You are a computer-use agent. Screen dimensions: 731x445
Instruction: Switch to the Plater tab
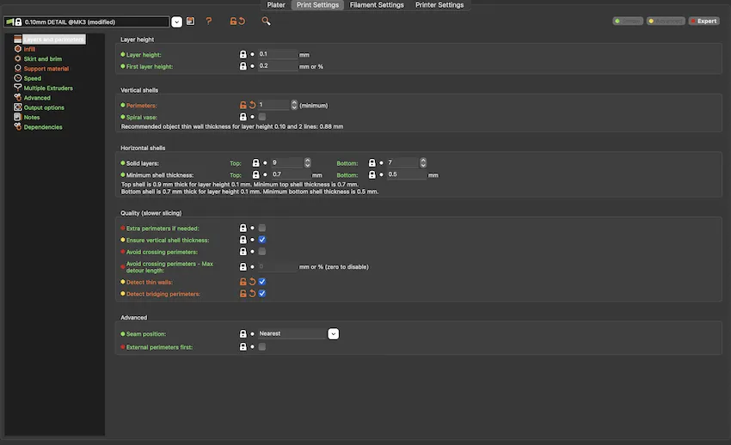(x=276, y=5)
